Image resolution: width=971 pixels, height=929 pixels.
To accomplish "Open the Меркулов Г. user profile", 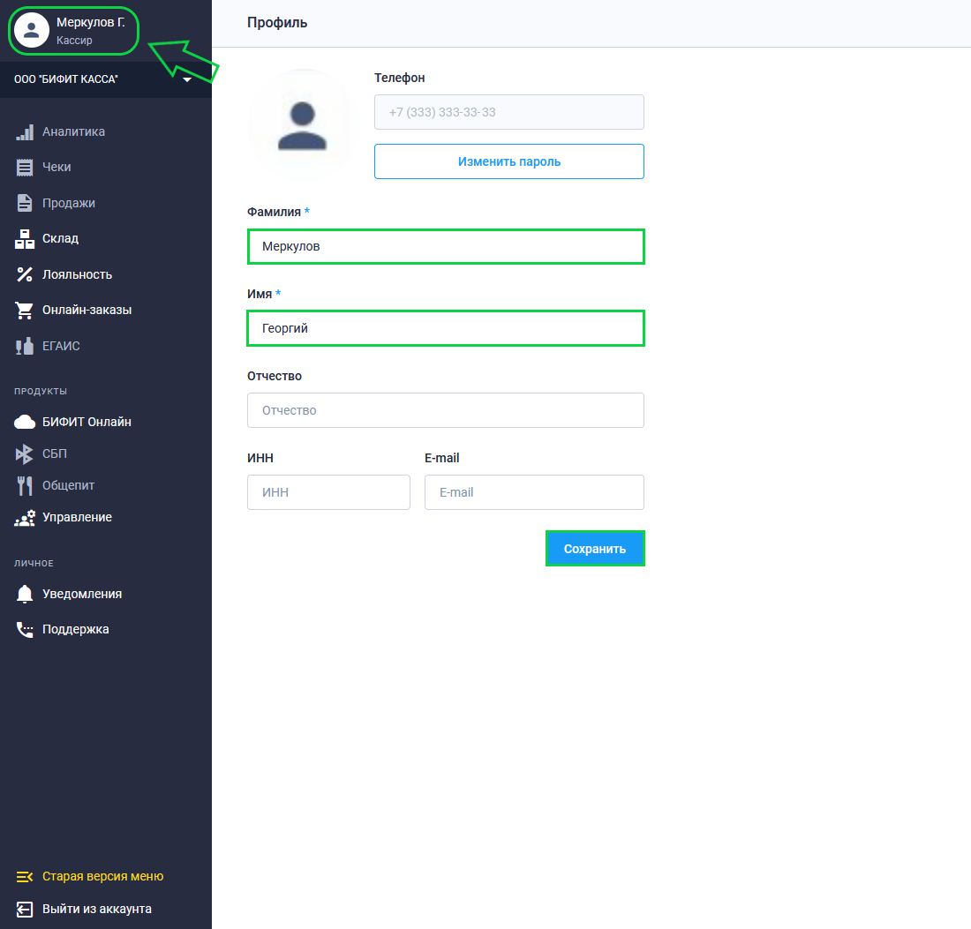I will pos(73,31).
